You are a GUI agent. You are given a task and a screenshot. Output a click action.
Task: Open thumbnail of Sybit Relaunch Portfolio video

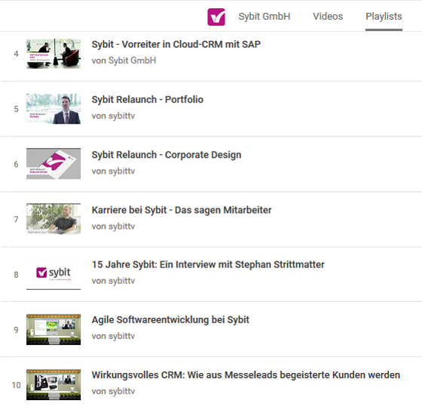click(54, 109)
